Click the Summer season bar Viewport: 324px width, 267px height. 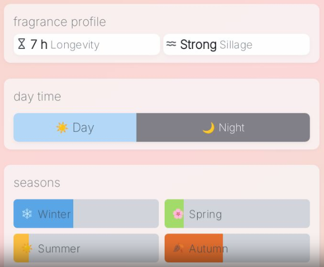[x=86, y=248]
